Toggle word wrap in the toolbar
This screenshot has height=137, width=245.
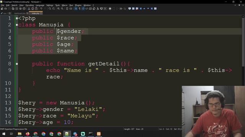(76, 9)
